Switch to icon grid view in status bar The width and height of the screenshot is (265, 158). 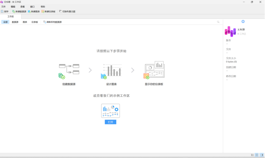click(x=257, y=155)
